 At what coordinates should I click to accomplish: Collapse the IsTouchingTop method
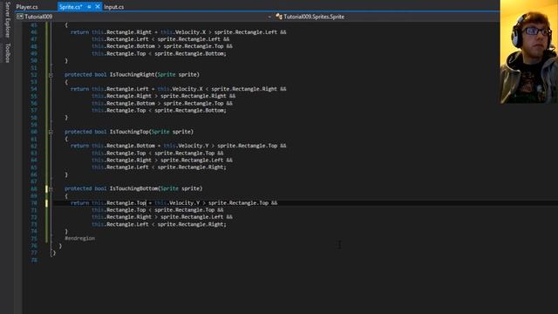(x=51, y=132)
